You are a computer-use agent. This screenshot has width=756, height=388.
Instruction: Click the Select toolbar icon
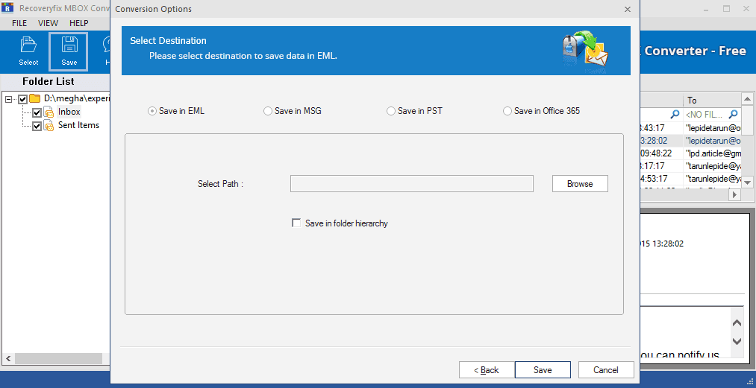click(x=28, y=51)
